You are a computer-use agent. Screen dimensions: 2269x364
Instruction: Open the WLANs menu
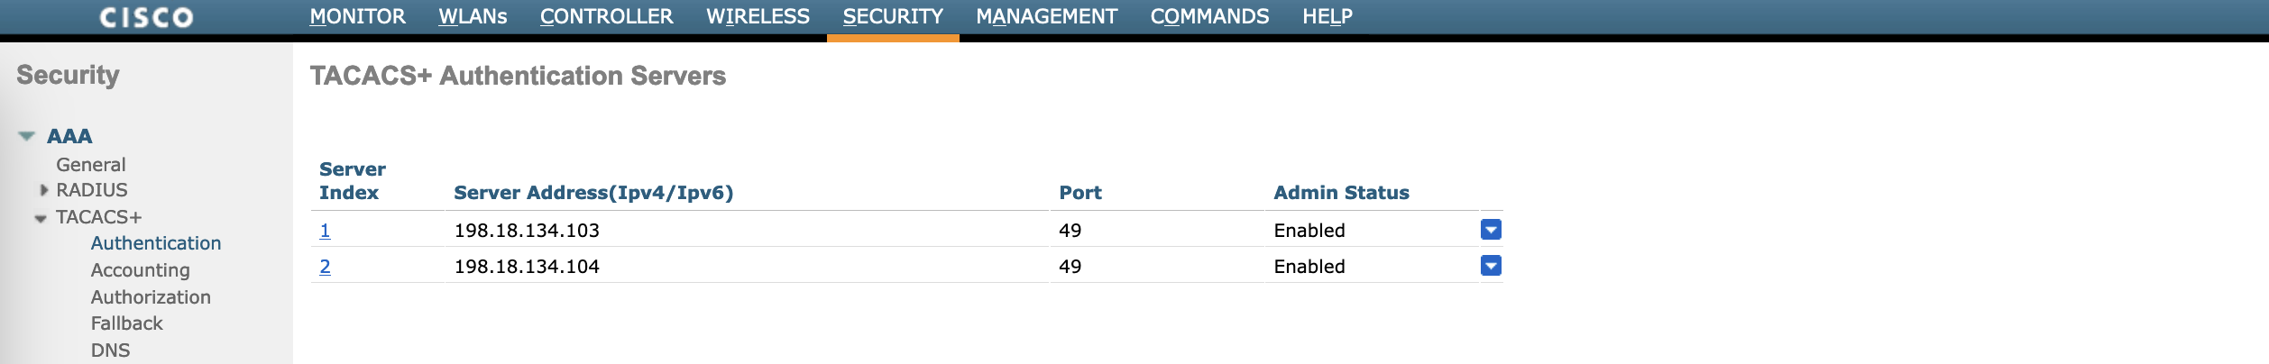473,16
